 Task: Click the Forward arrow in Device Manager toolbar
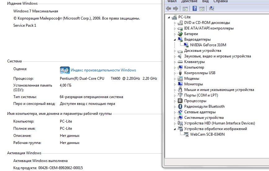176,8
